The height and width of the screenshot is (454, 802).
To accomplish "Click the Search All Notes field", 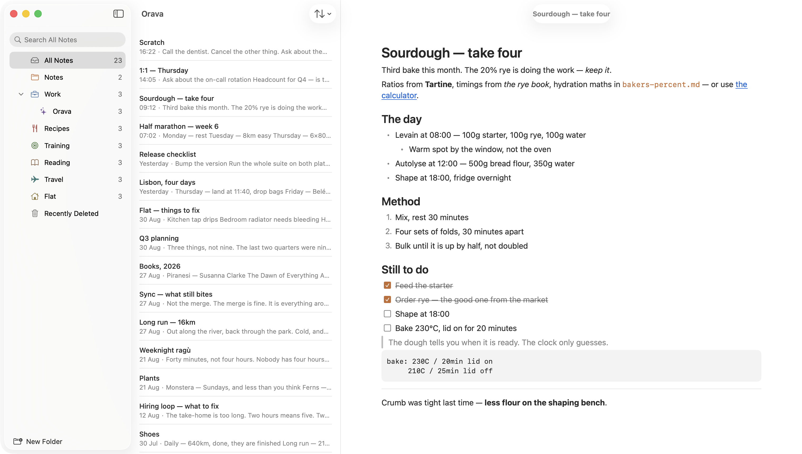I will coord(67,40).
